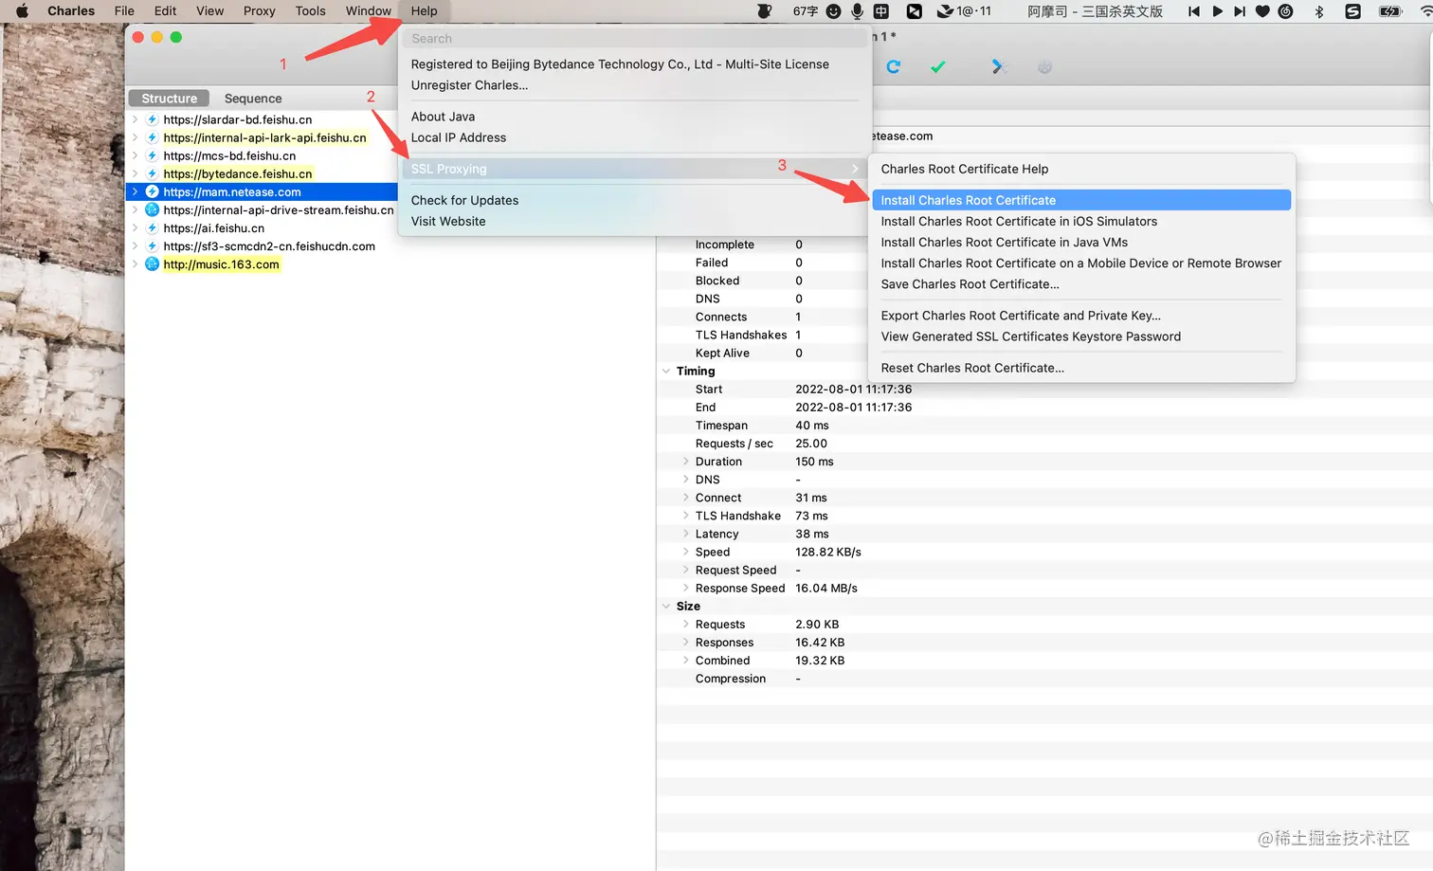1433x871 pixels.
Task: Choose Install Certificate on Mobile Device or Remote Browser
Action: point(1081,263)
